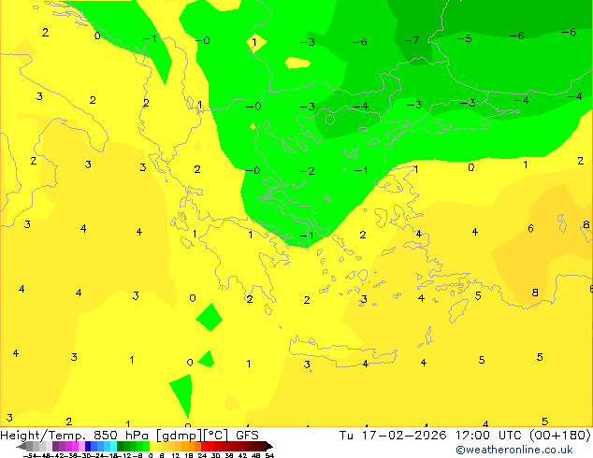Click the "12:00" forecast time
Screen dimensions: 593x458
472,436
